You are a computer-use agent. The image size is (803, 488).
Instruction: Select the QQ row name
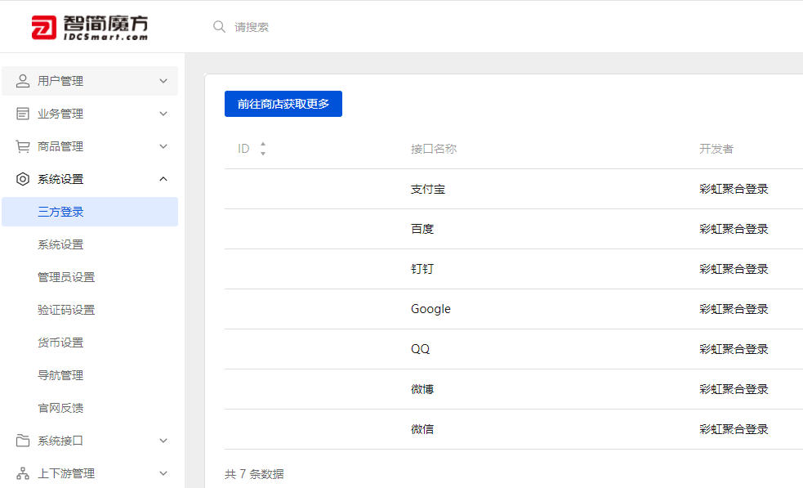click(421, 349)
